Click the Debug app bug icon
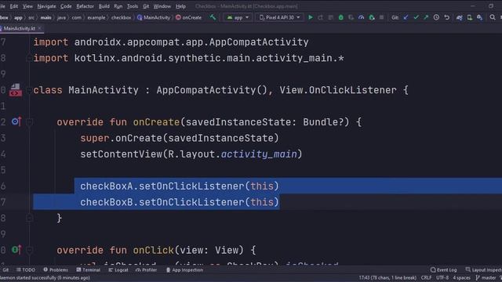502x282 pixels. (x=340, y=17)
